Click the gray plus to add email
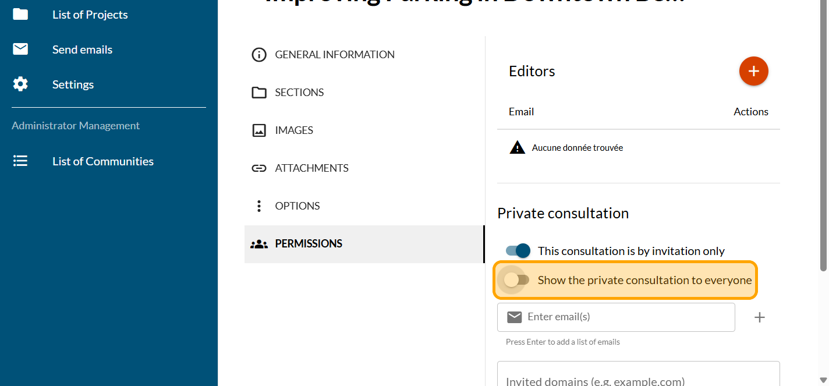This screenshot has width=829, height=386. click(x=759, y=317)
